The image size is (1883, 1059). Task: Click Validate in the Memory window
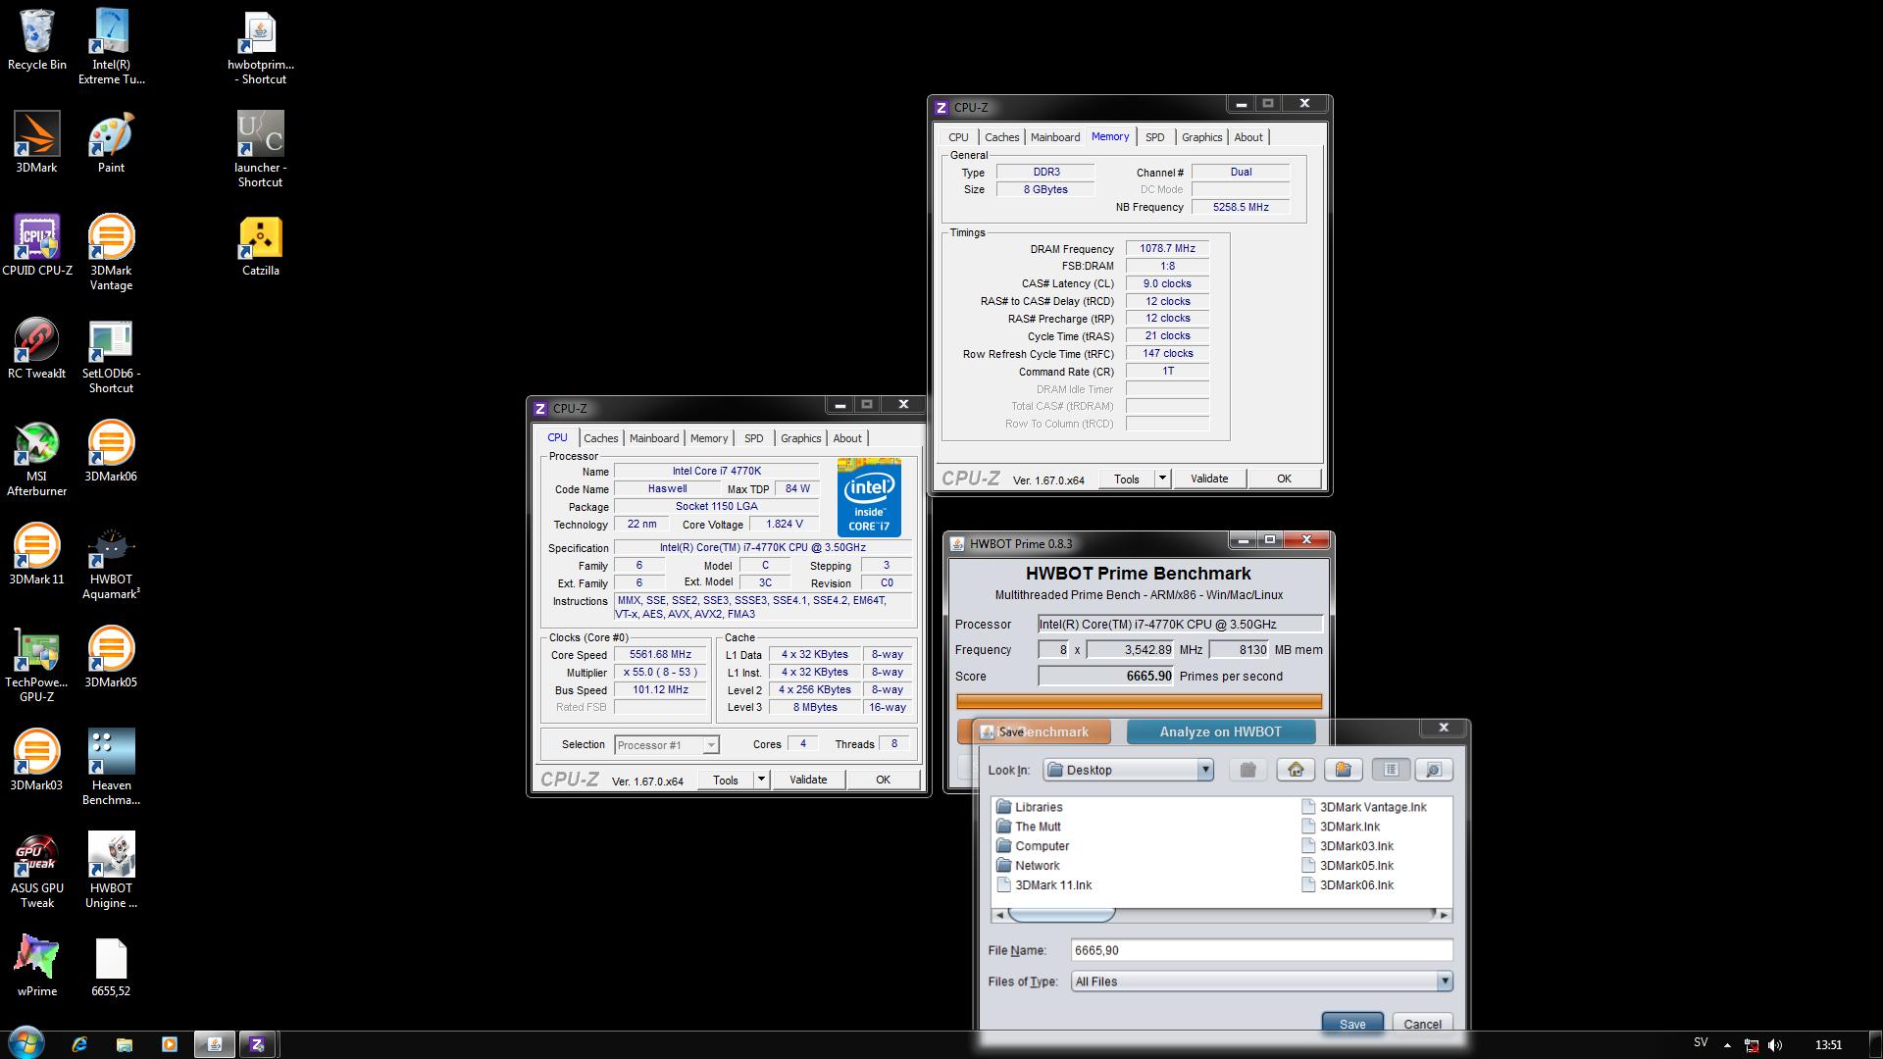(1209, 479)
